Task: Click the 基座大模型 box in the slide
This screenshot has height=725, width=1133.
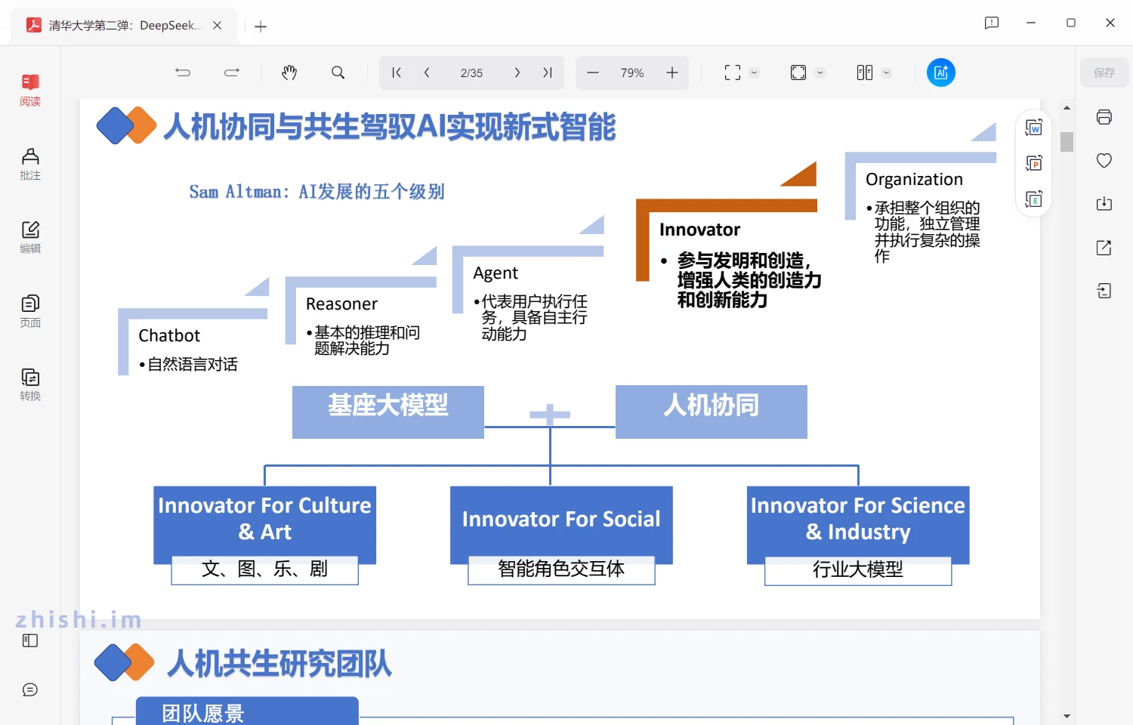Action: (x=388, y=412)
